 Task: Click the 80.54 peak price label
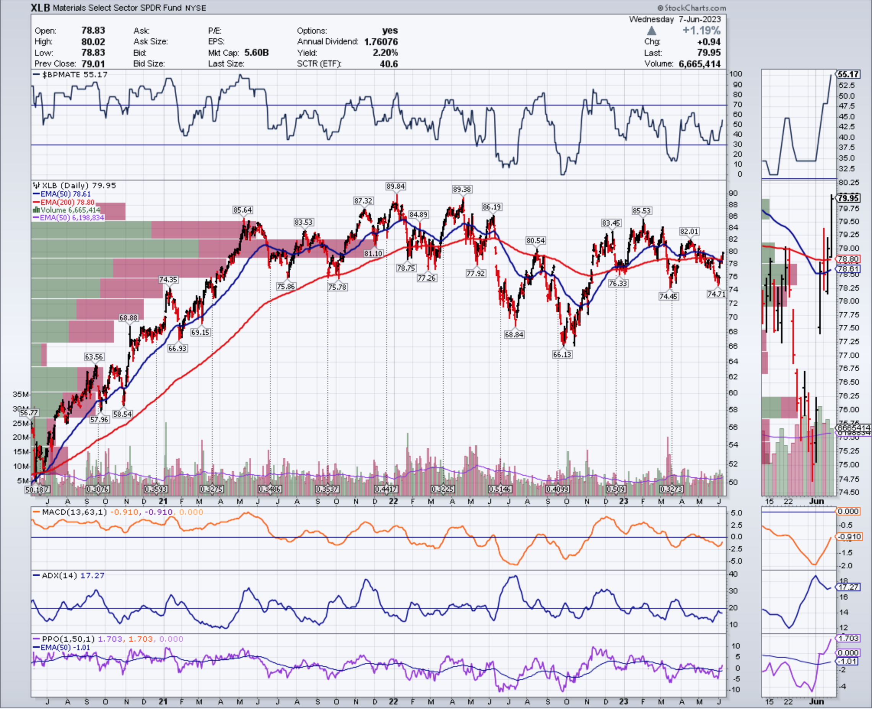click(535, 240)
